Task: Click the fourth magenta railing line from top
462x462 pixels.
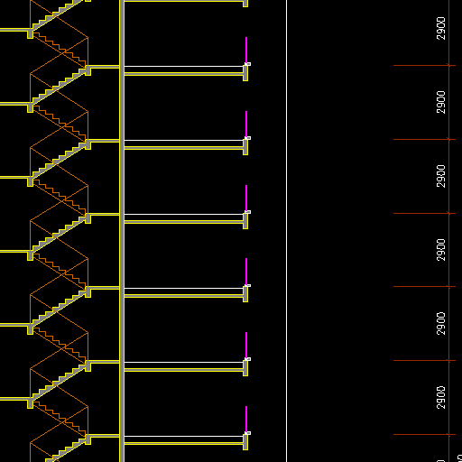Action: click(246, 272)
